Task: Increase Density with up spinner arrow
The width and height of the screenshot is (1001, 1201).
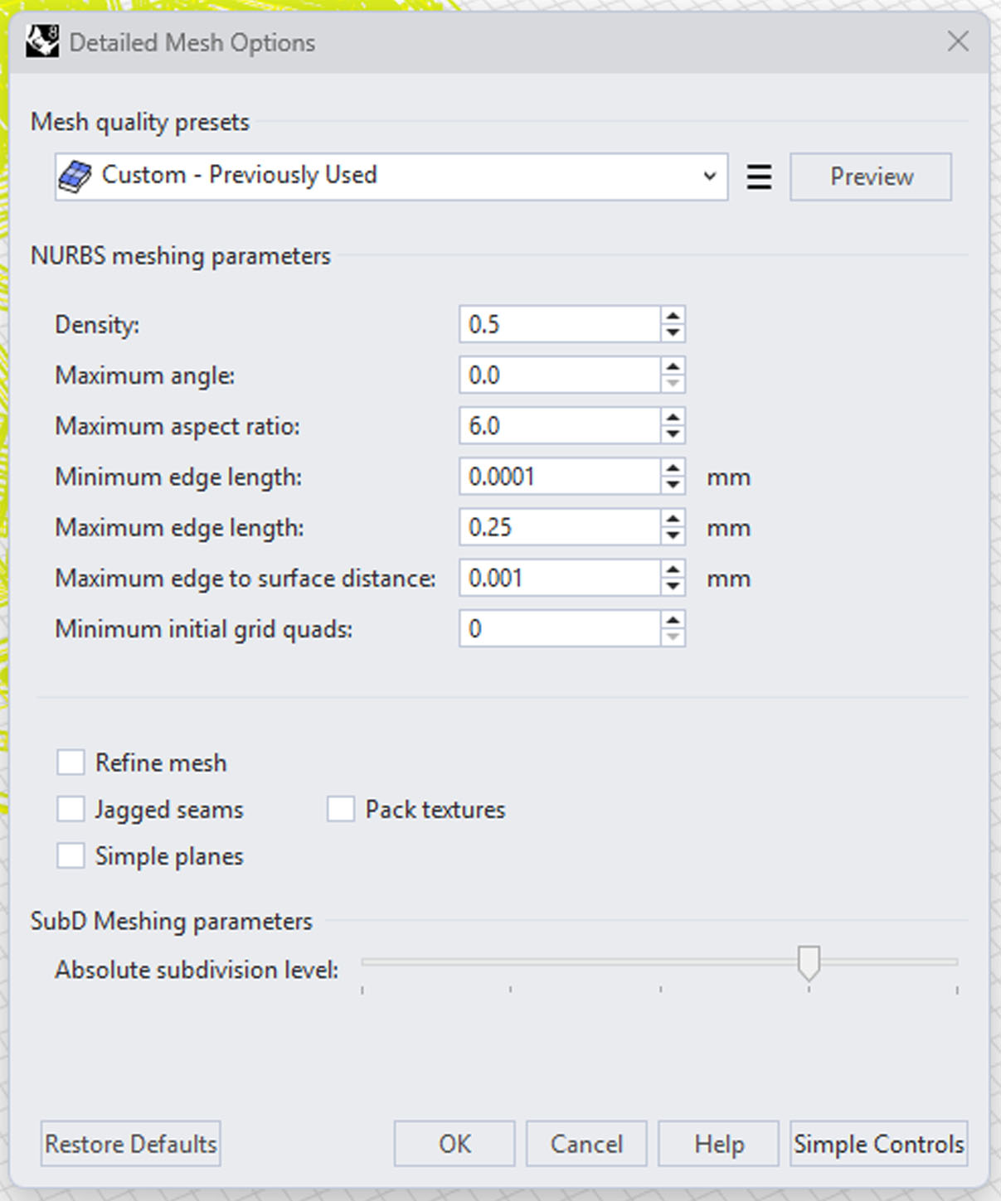Action: coord(673,316)
